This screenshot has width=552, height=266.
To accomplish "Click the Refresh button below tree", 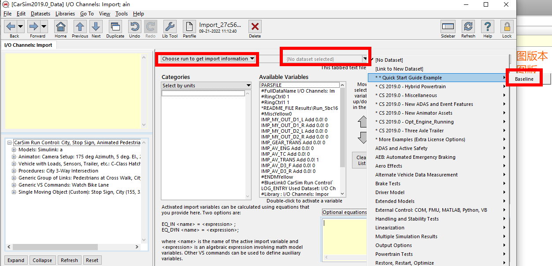I will tap(69, 260).
